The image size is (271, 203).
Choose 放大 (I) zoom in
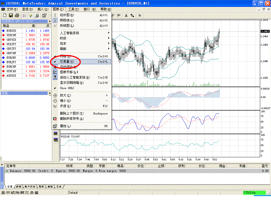82,95
